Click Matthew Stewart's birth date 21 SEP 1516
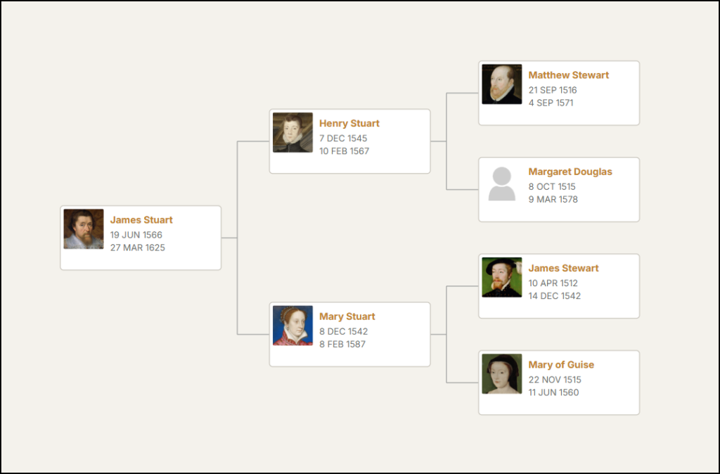 (553, 90)
